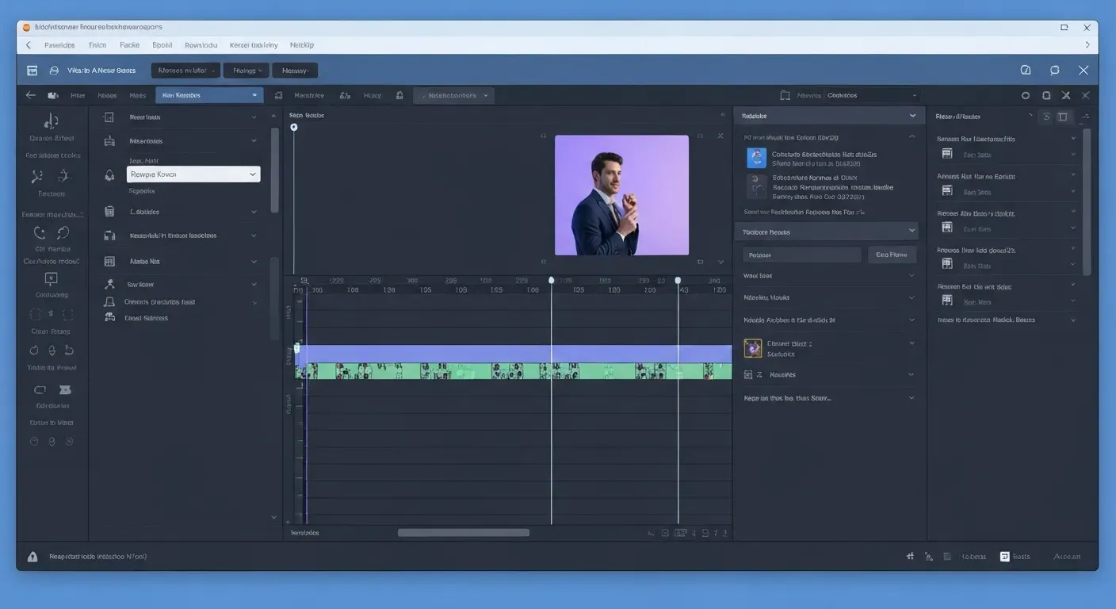The width and height of the screenshot is (1116, 609).
Task: Toggle the first view-mode icon in the right panel header
Action: point(1045,116)
